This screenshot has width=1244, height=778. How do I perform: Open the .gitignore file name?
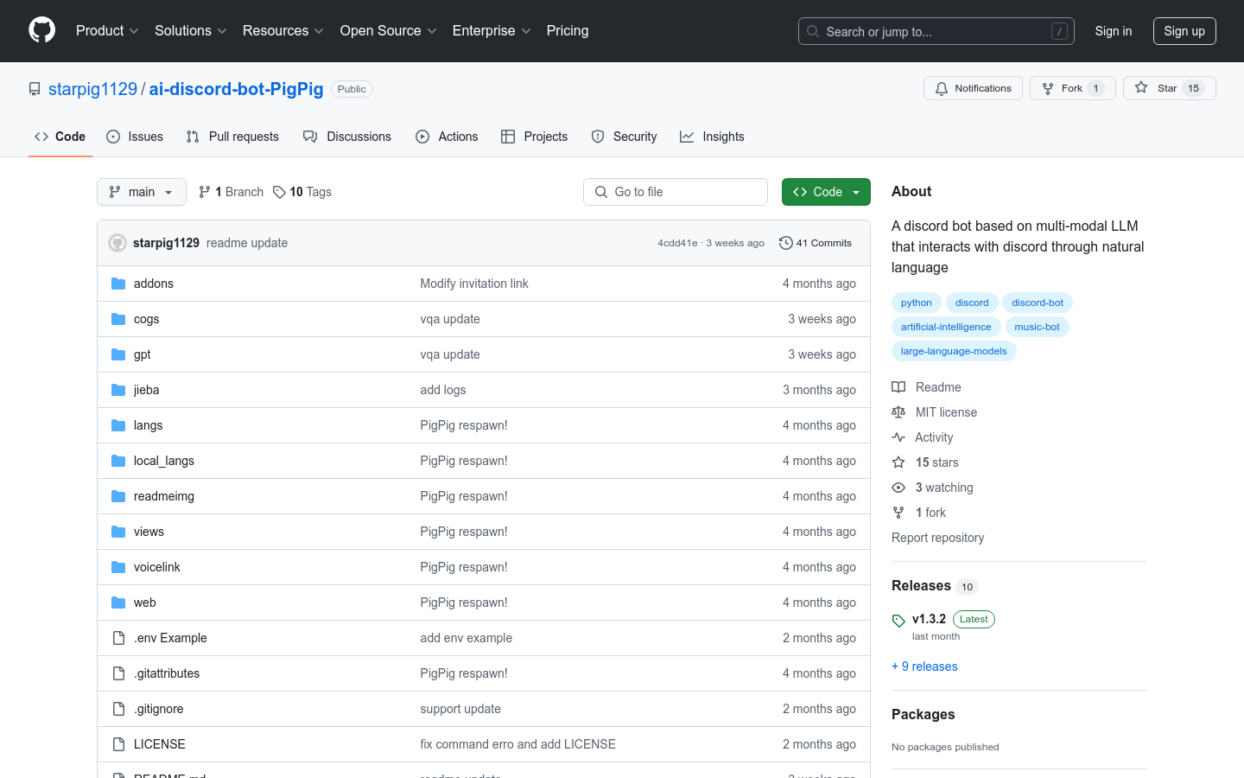[159, 709]
